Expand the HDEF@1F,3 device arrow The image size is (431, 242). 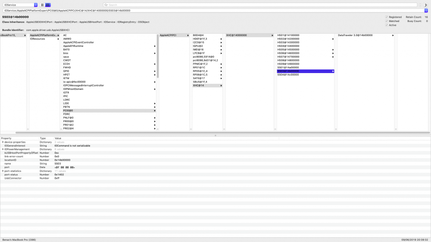click(x=221, y=39)
